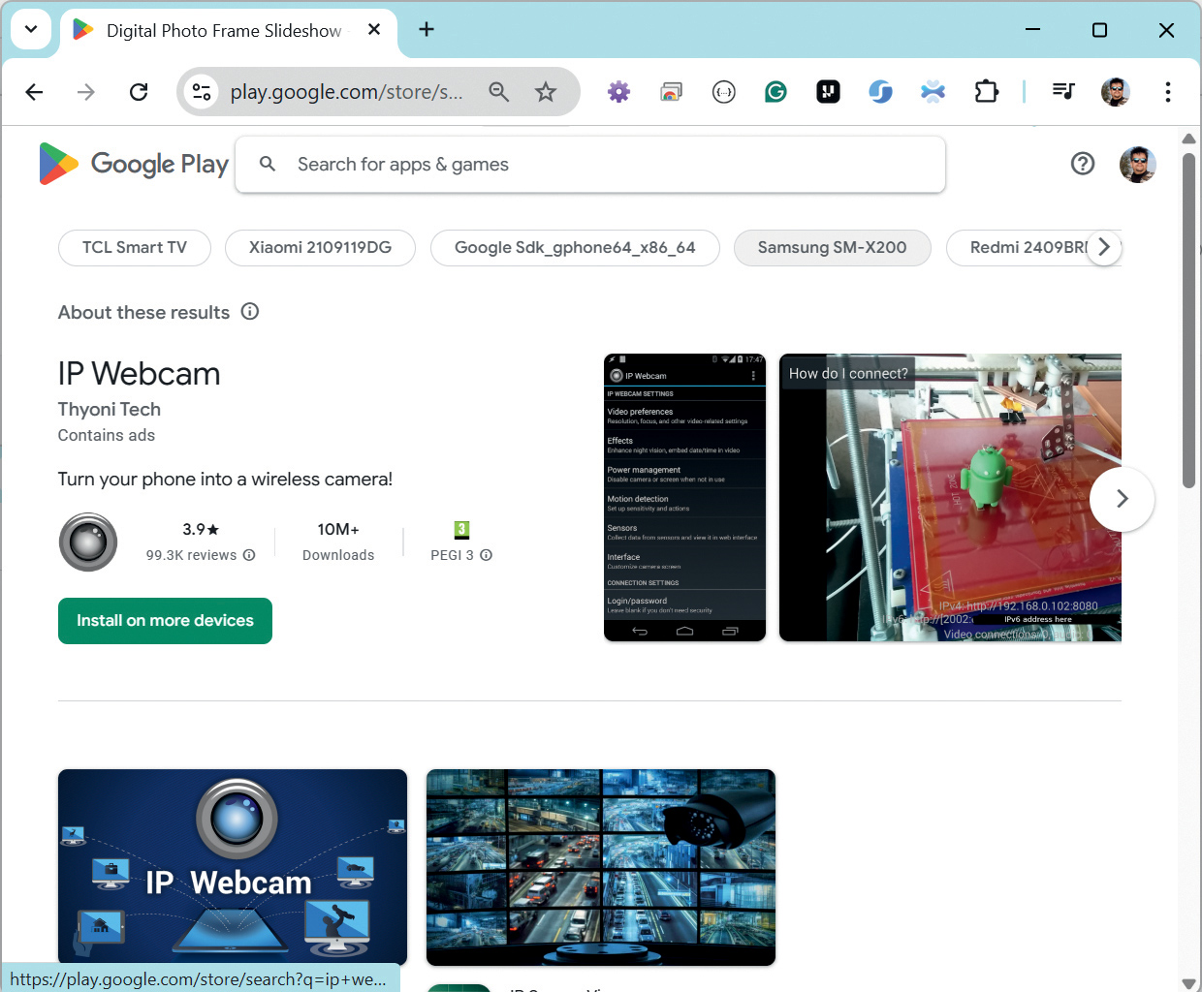Open the PEGI 3 info icon
The image size is (1202, 992).
coord(487,555)
